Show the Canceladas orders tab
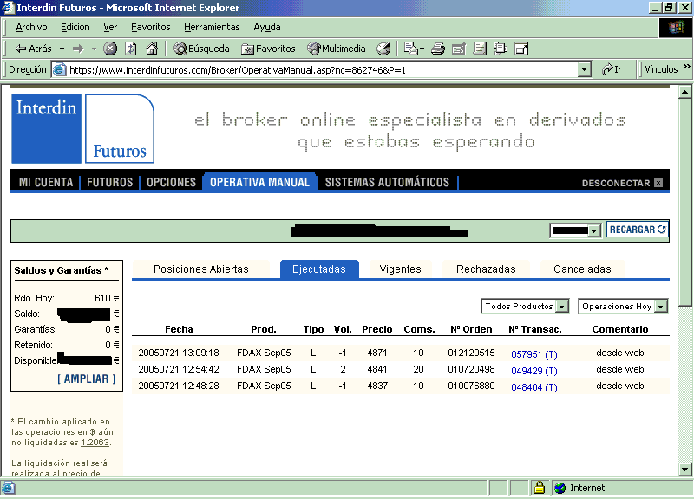This screenshot has width=694, height=499. (582, 269)
